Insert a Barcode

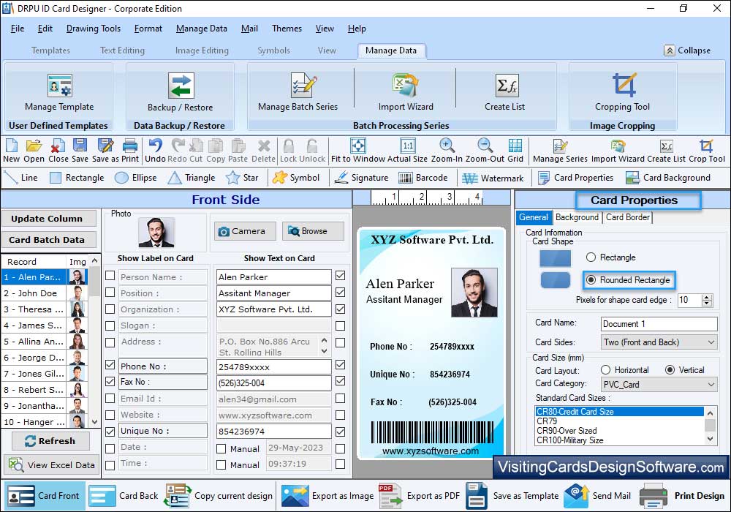[x=423, y=178]
